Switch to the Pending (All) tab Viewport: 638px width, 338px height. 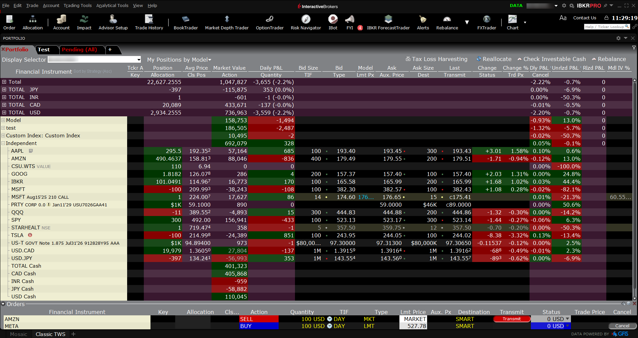tap(81, 50)
